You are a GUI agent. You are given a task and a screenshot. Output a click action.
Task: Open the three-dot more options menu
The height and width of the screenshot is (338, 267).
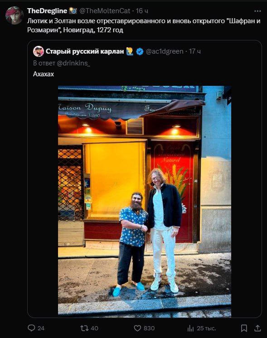pyautogui.click(x=257, y=11)
